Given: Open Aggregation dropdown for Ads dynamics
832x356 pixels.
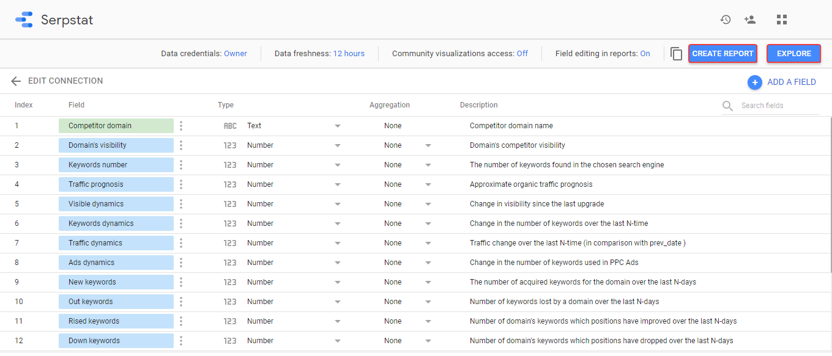Looking at the screenshot, I should [x=428, y=263].
